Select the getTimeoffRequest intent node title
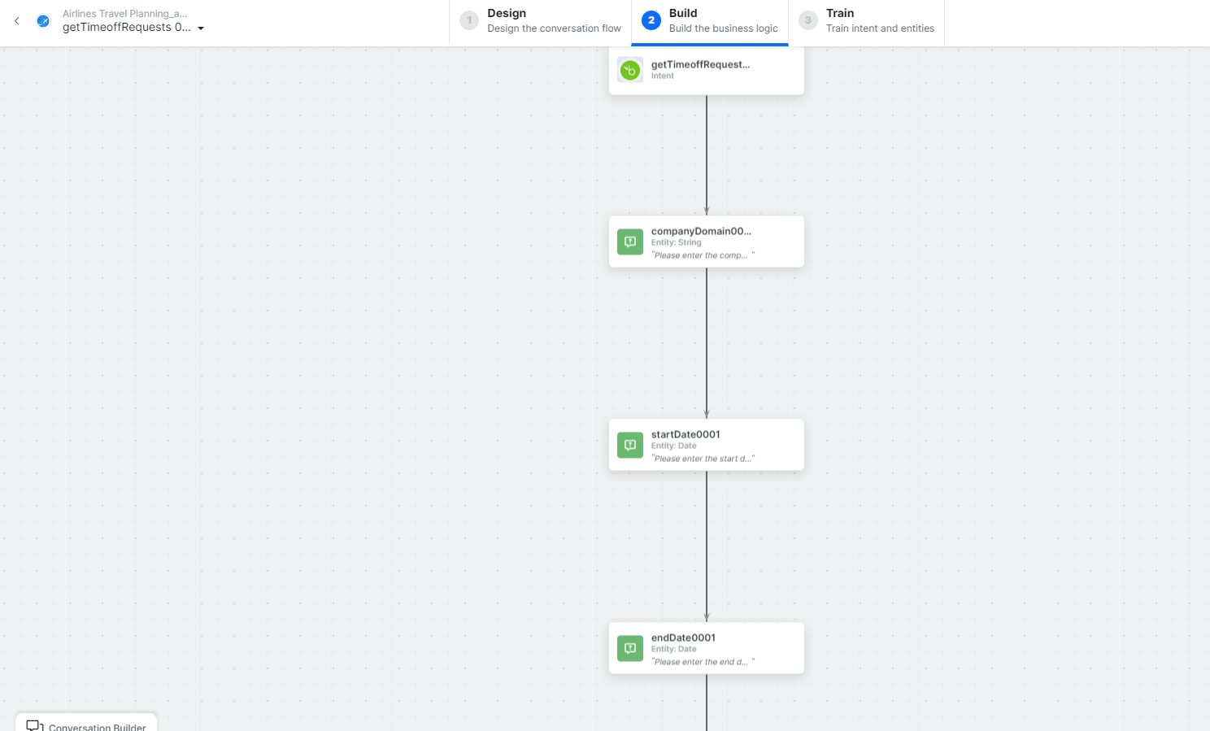Screen dimensions: 1210x731 (700, 64)
